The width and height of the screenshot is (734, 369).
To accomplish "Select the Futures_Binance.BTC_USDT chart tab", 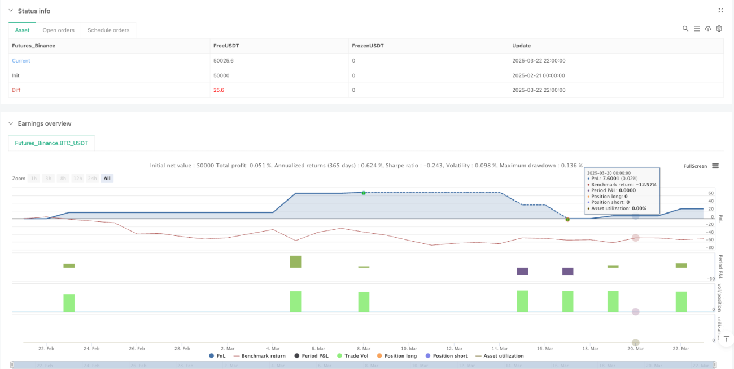I will pos(51,143).
